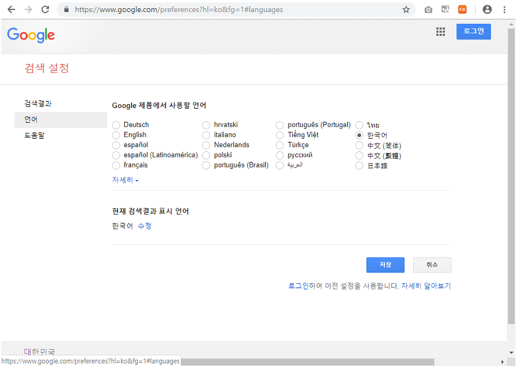Choose polski language
Screen dimensions: 516x366
(x=206, y=155)
